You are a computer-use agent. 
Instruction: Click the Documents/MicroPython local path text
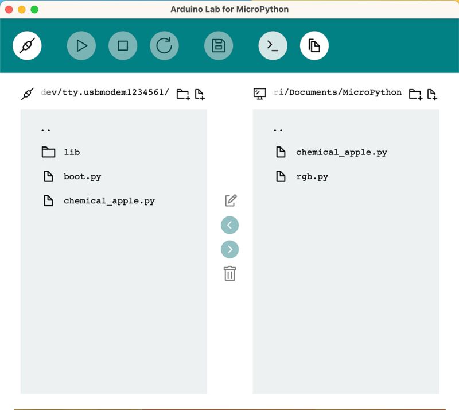tap(337, 92)
